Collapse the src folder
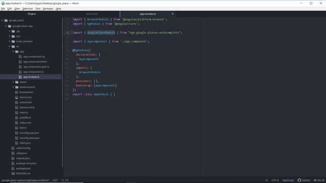Screen dimensions: 326x183 click(10, 46)
